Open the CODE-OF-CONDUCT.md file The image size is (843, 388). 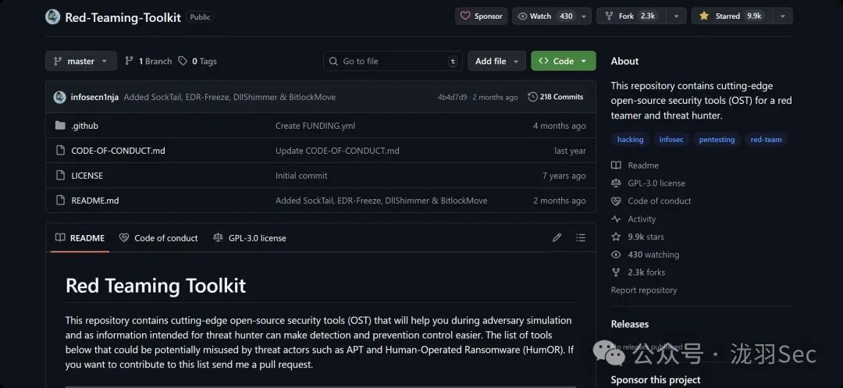point(119,151)
